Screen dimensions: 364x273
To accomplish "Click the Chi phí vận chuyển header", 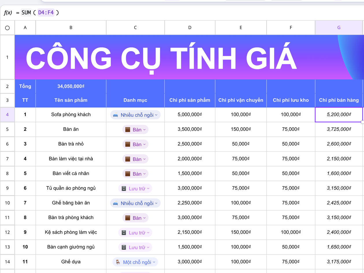I will click(241, 100).
